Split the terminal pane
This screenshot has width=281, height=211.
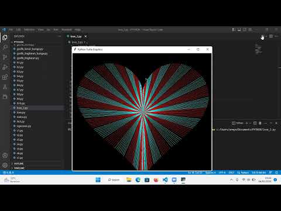pos(255,123)
